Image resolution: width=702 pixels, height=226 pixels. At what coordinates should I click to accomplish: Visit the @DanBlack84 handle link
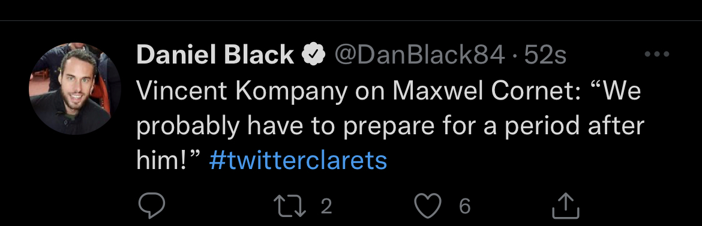[419, 55]
